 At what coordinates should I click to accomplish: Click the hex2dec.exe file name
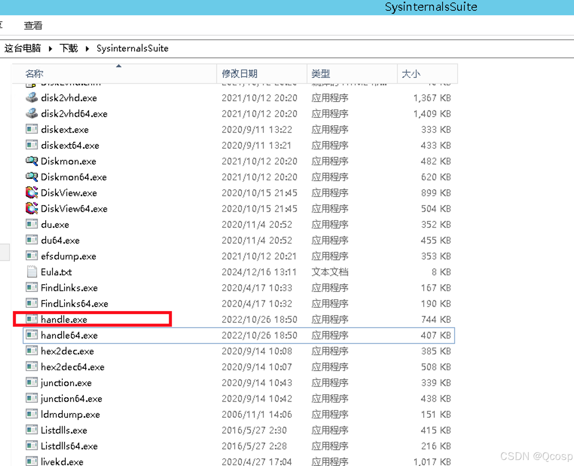(67, 351)
